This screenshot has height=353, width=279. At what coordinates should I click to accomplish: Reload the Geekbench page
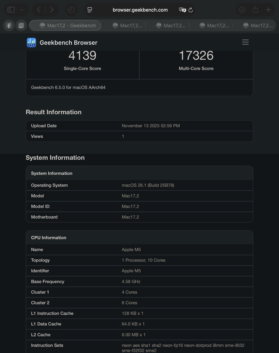[x=191, y=10]
